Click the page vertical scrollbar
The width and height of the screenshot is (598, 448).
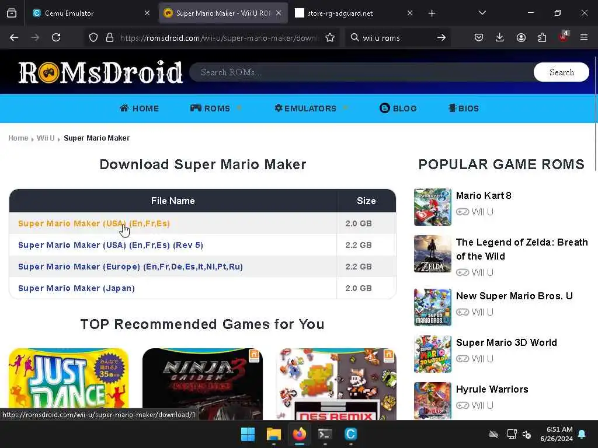(x=595, y=114)
